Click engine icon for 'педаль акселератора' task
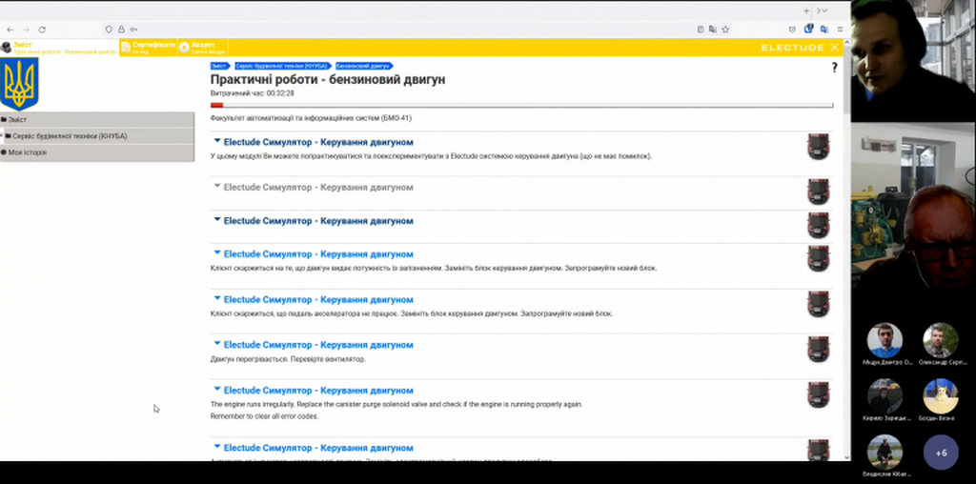976x484 pixels. pos(819,304)
